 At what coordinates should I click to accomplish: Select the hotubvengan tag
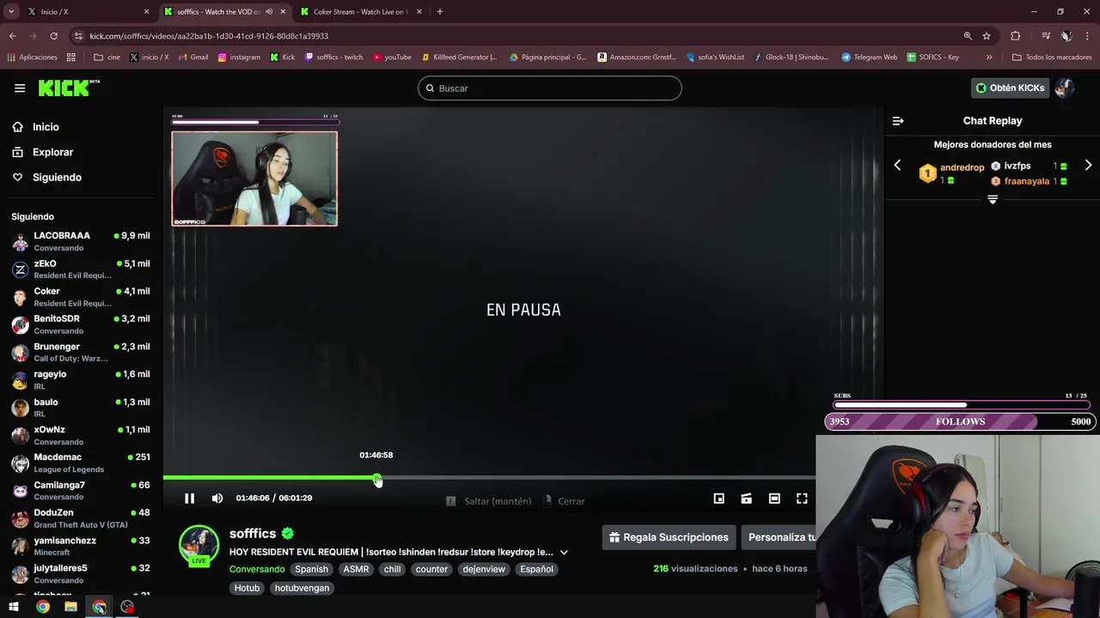[x=302, y=588]
